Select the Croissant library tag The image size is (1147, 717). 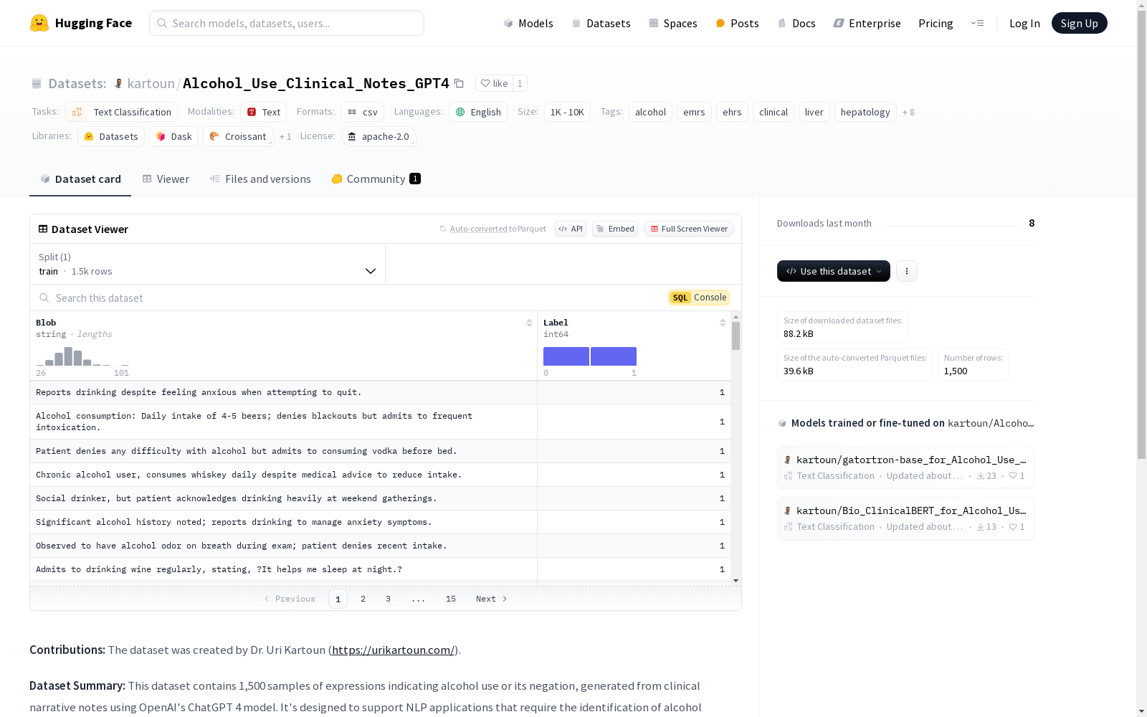tap(238, 136)
